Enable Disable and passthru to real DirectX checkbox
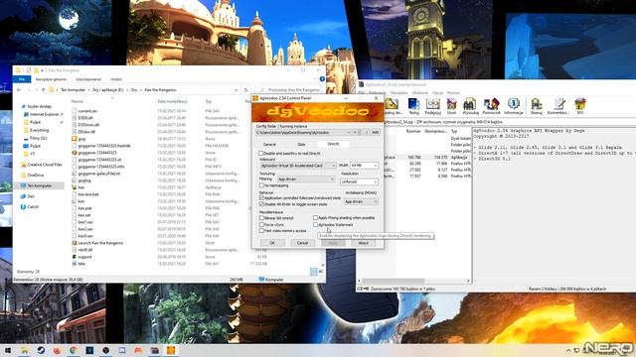The image size is (636, 357). point(261,154)
